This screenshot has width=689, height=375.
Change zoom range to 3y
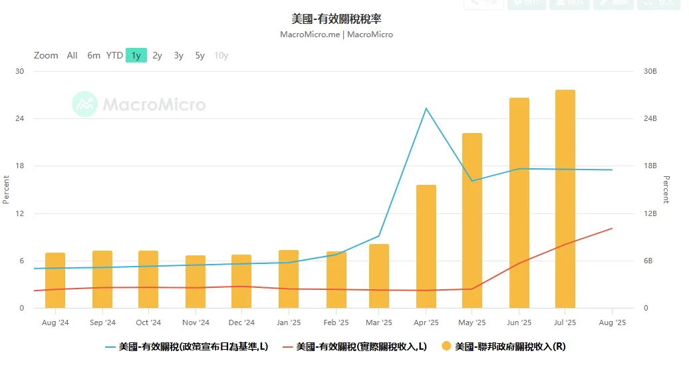(x=179, y=56)
